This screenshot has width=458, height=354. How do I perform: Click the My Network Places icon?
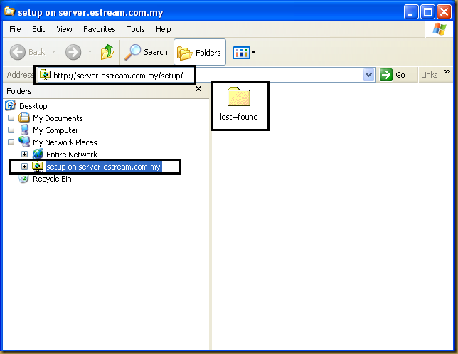point(24,142)
